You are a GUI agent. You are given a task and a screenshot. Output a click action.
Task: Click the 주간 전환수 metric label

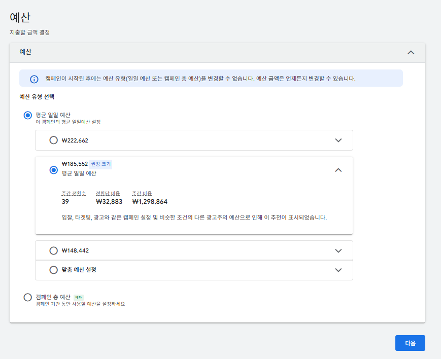74,193
